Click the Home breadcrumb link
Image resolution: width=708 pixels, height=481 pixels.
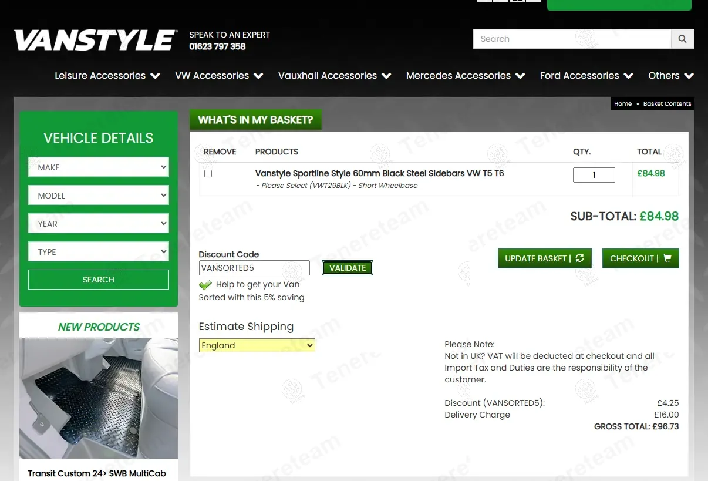622,104
